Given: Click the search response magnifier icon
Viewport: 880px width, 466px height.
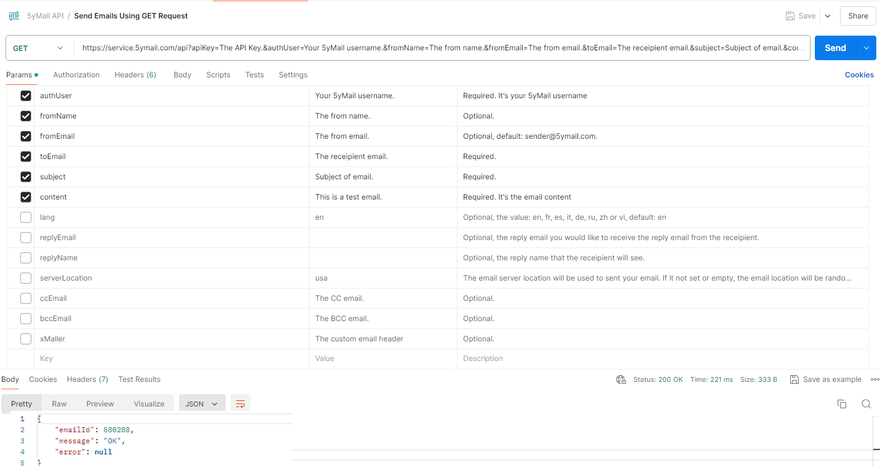Looking at the screenshot, I should 866,403.
